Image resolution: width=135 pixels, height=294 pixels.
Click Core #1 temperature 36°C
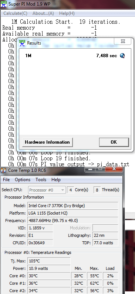point(49,283)
